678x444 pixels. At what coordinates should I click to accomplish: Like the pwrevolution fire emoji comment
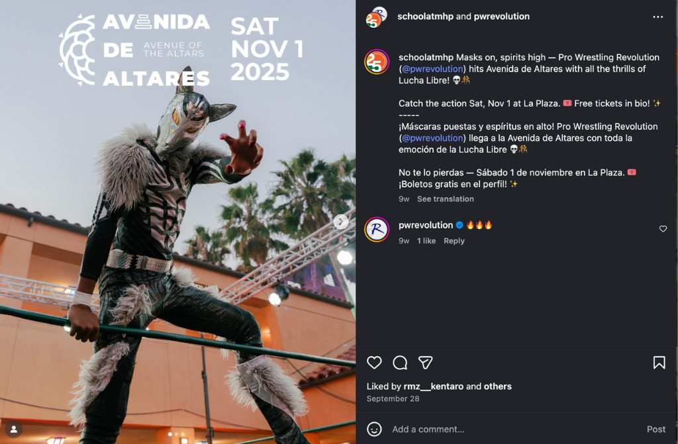point(663,229)
